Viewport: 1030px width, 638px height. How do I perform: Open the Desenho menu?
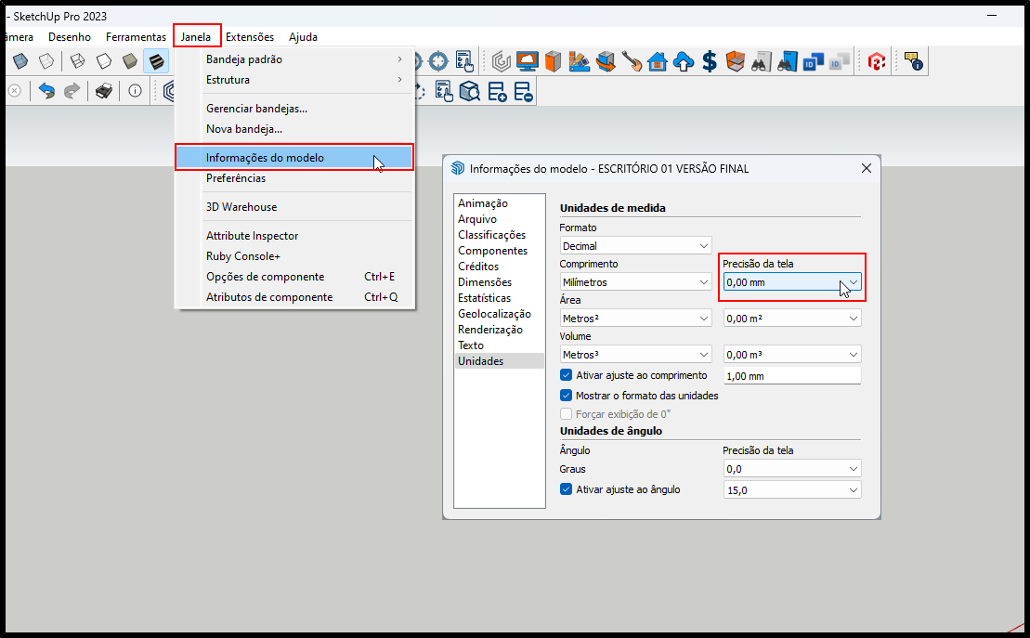point(70,37)
